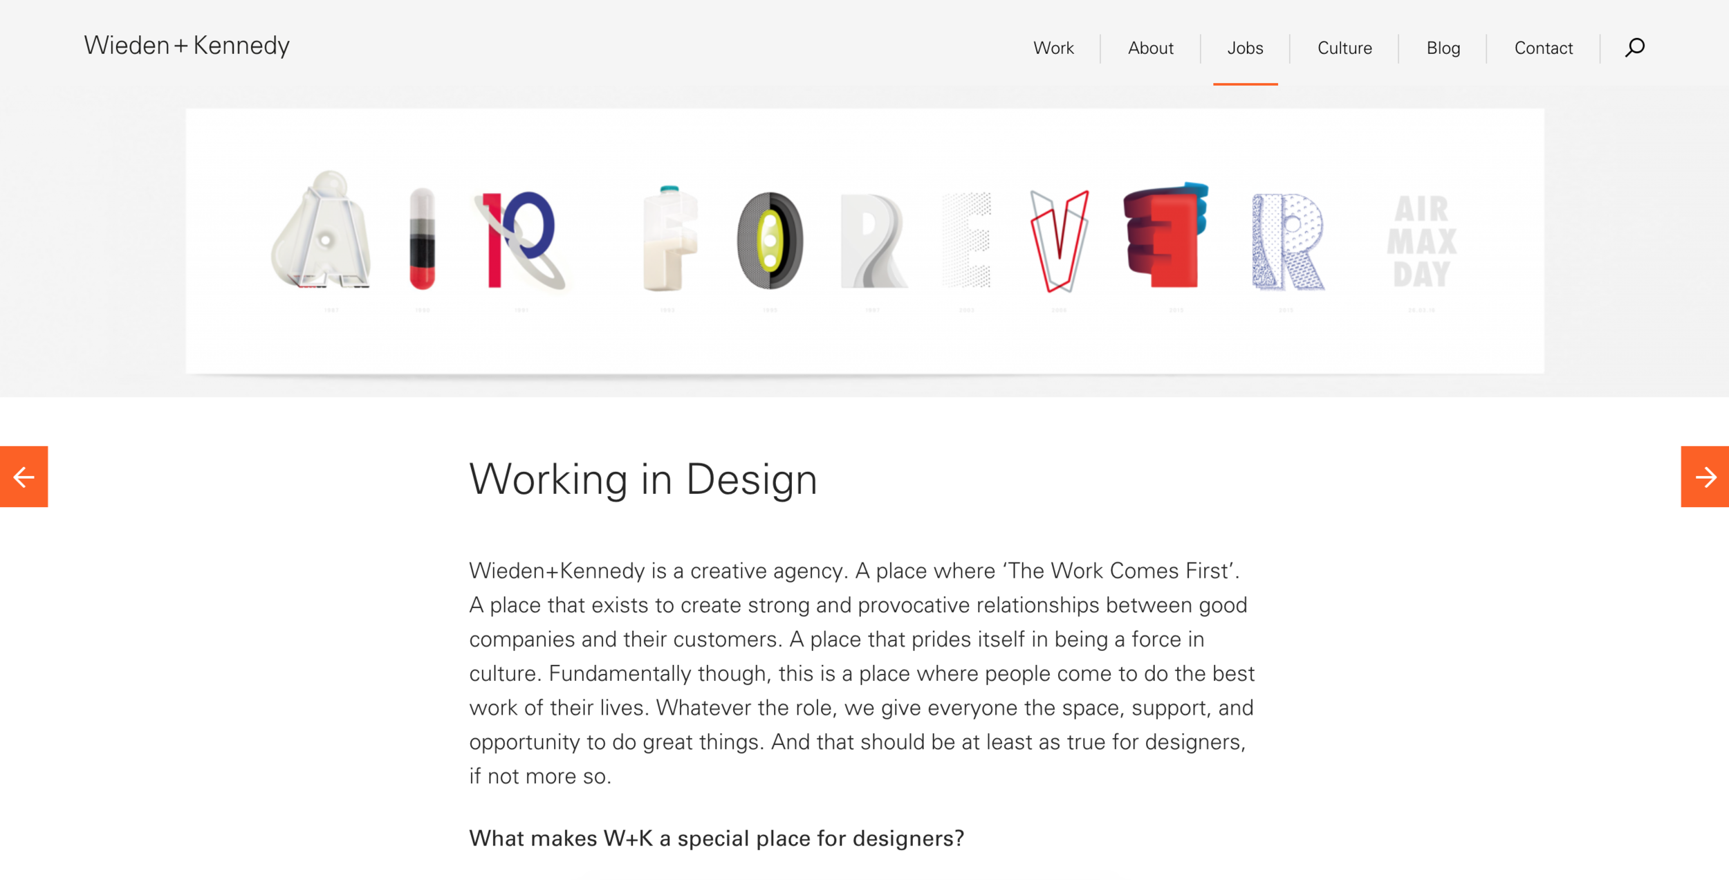
Task: Click the Wieden+Kennedy logo link
Action: tap(187, 46)
